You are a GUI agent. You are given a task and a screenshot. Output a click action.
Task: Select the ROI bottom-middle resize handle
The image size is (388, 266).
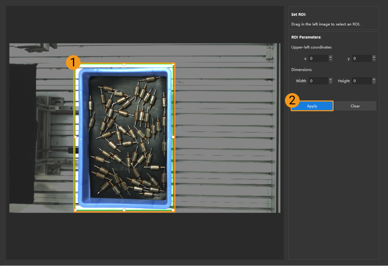124,210
